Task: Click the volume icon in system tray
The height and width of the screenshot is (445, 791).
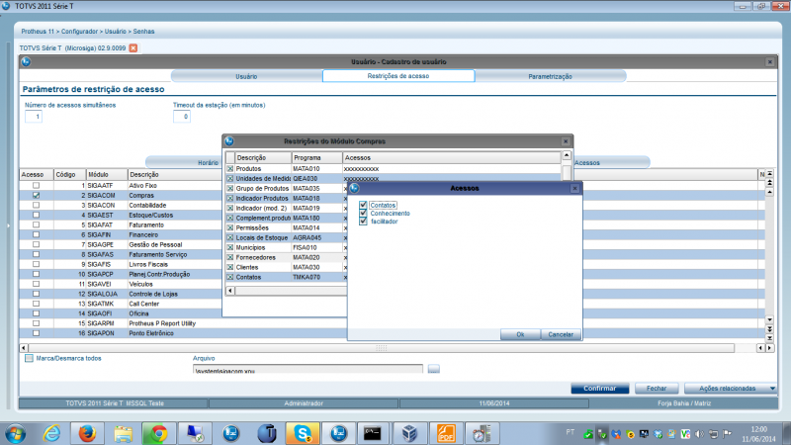Action: coord(699,434)
